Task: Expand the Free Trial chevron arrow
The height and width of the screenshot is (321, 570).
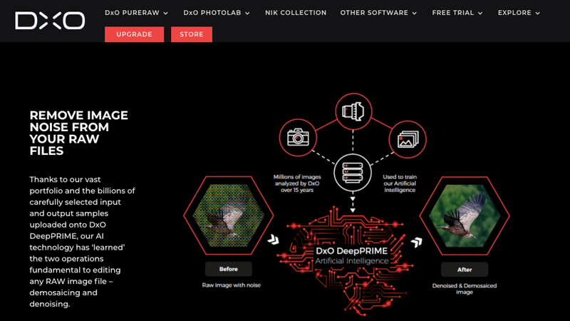Action: 480,13
